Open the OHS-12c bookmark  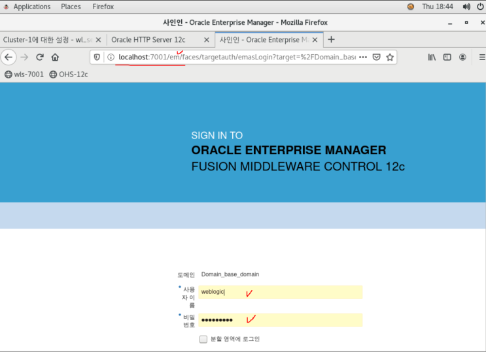point(69,74)
